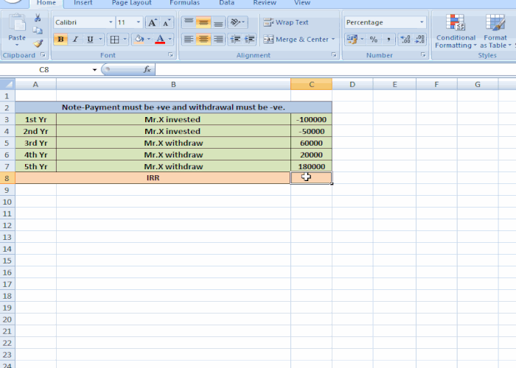The height and width of the screenshot is (368, 516).
Task: Align text right
Action: [218, 40]
